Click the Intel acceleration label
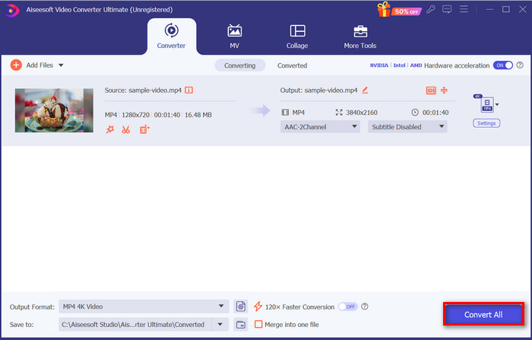 pyautogui.click(x=399, y=65)
